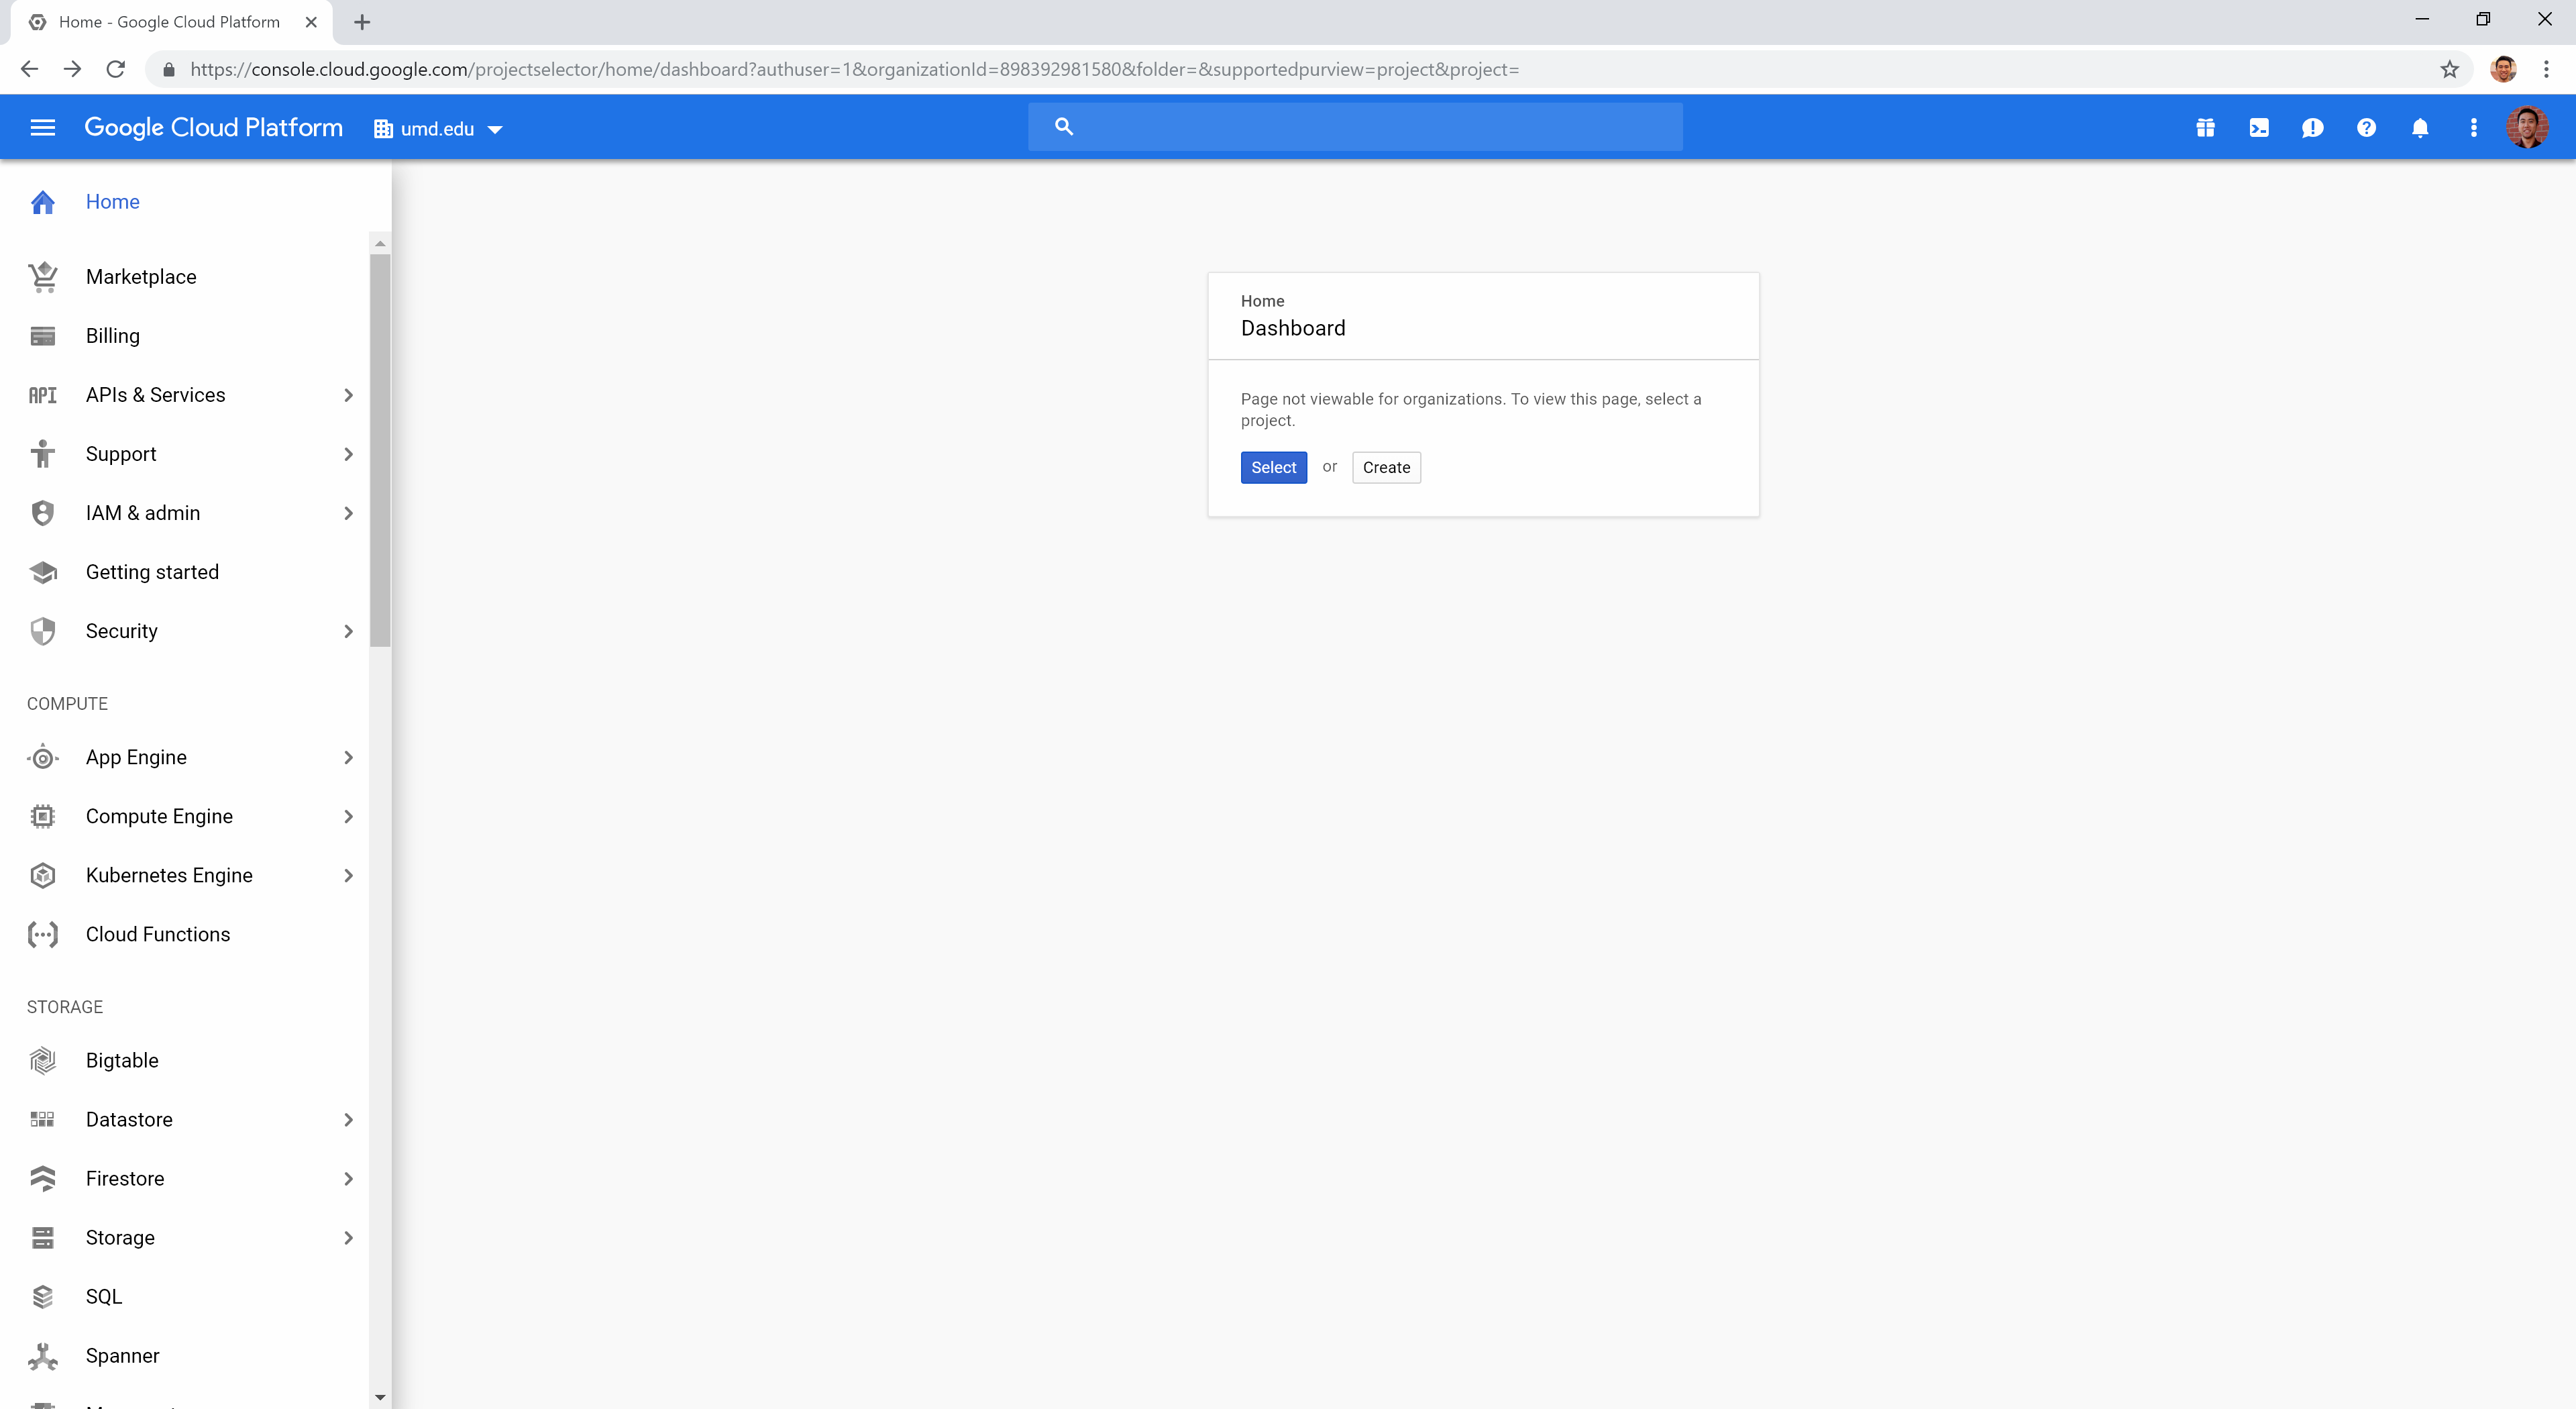Bookmark this page with star icon

pyautogui.click(x=2449, y=69)
